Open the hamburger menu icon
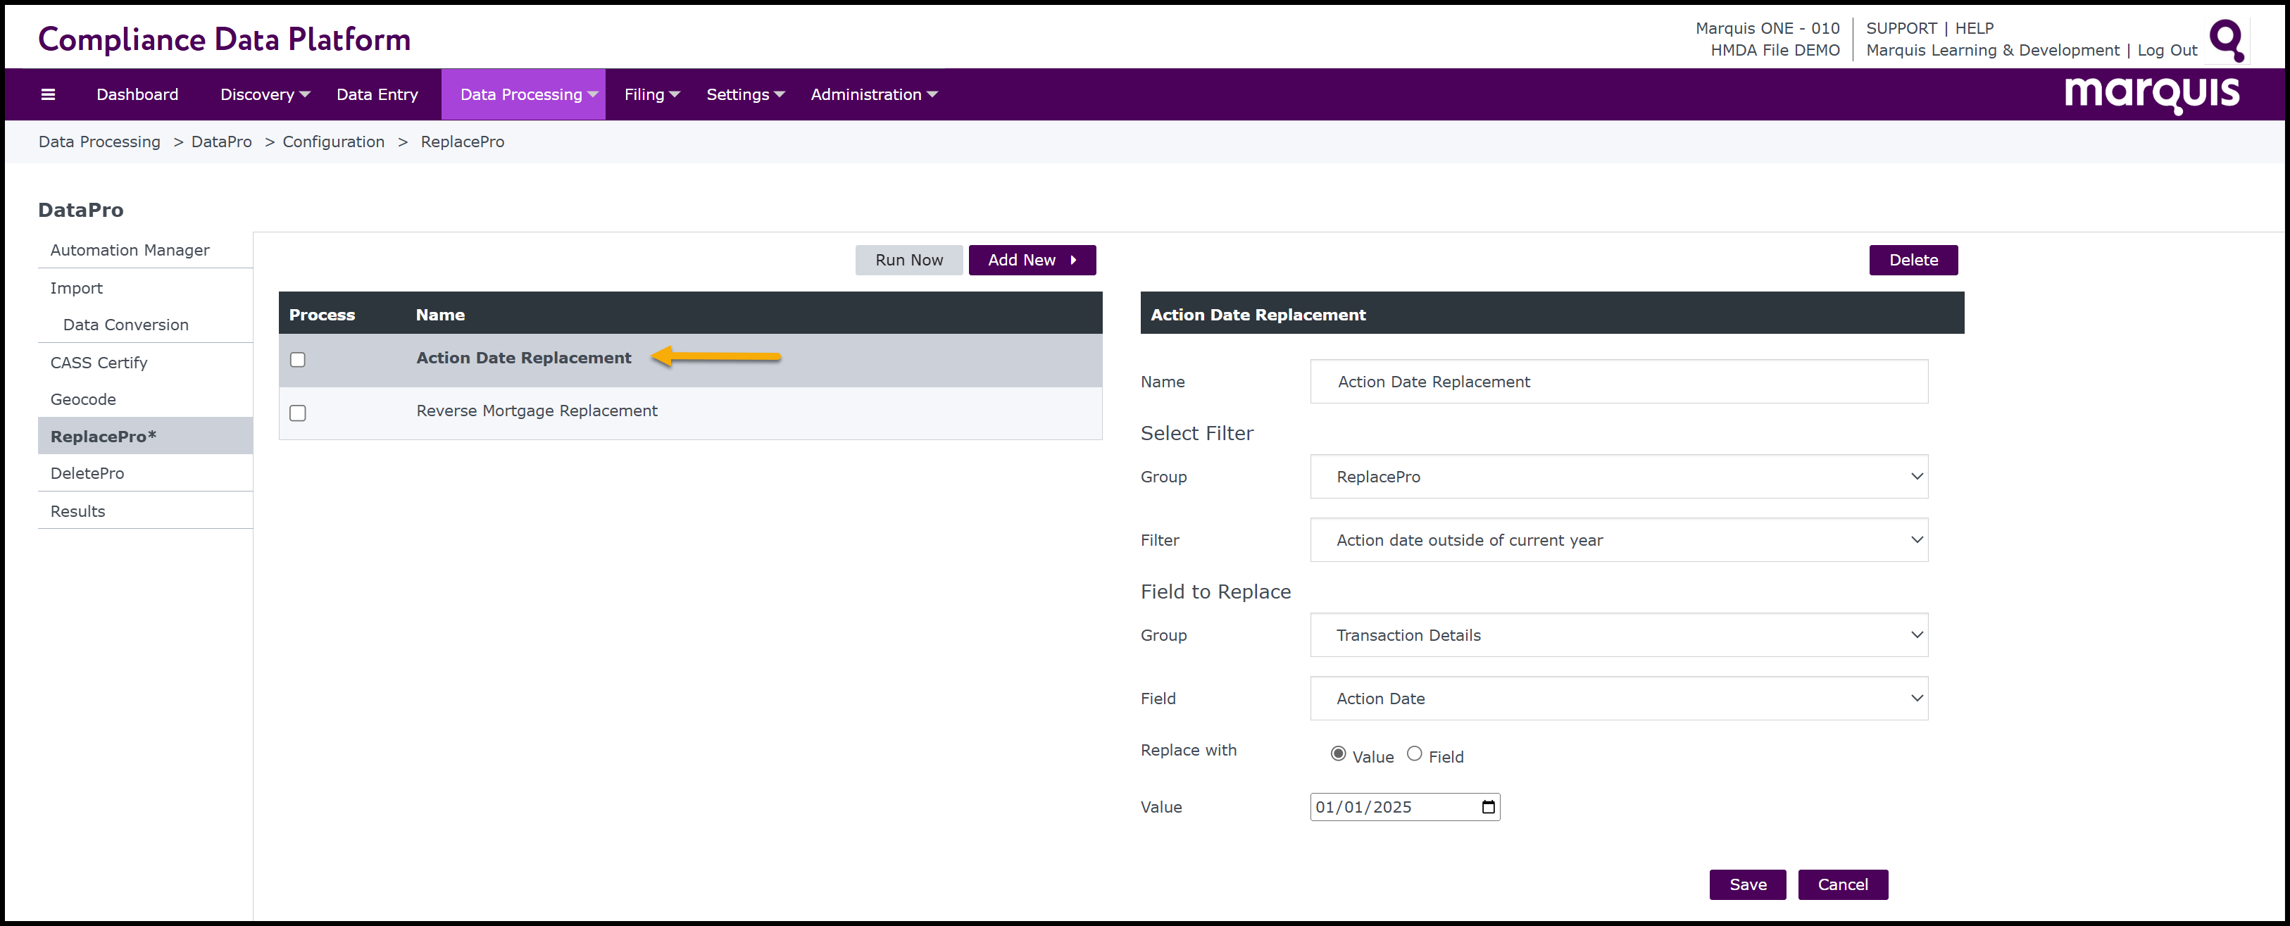2290x926 pixels. [48, 94]
